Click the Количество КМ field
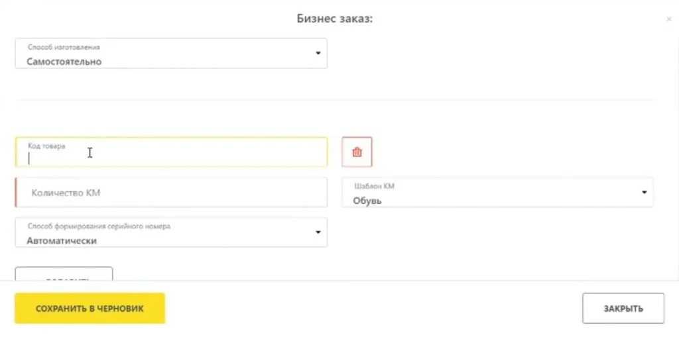 pos(170,193)
